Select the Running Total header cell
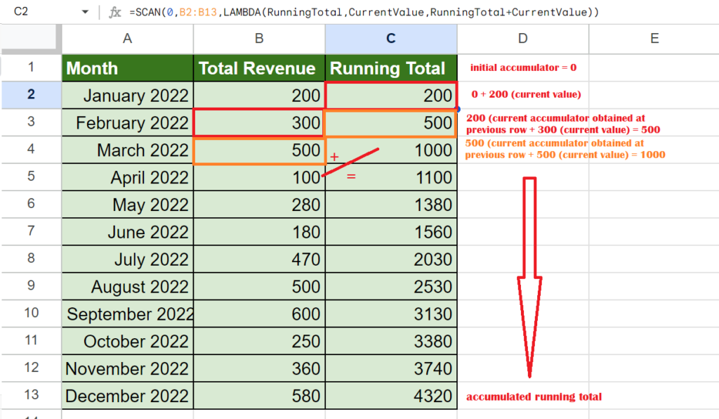This screenshot has width=719, height=419. 391,68
